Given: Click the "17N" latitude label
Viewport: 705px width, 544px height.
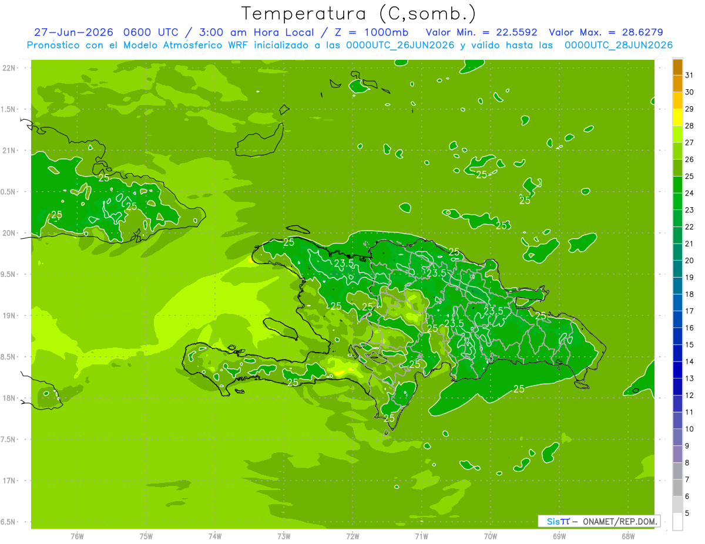Looking at the screenshot, I should (x=10, y=481).
